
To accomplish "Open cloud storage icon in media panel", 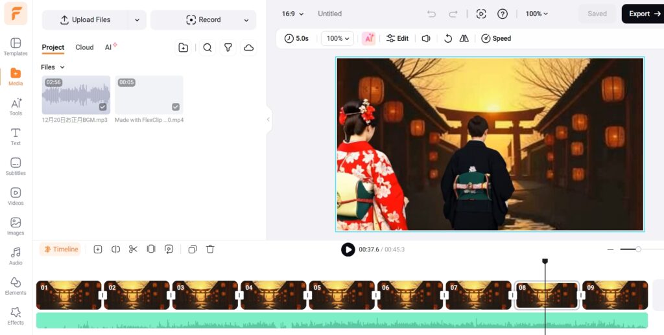I will point(248,47).
